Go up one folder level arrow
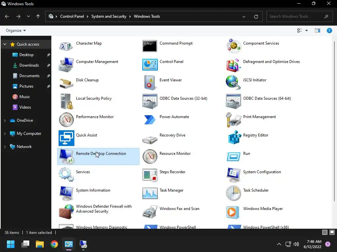 [38, 16]
